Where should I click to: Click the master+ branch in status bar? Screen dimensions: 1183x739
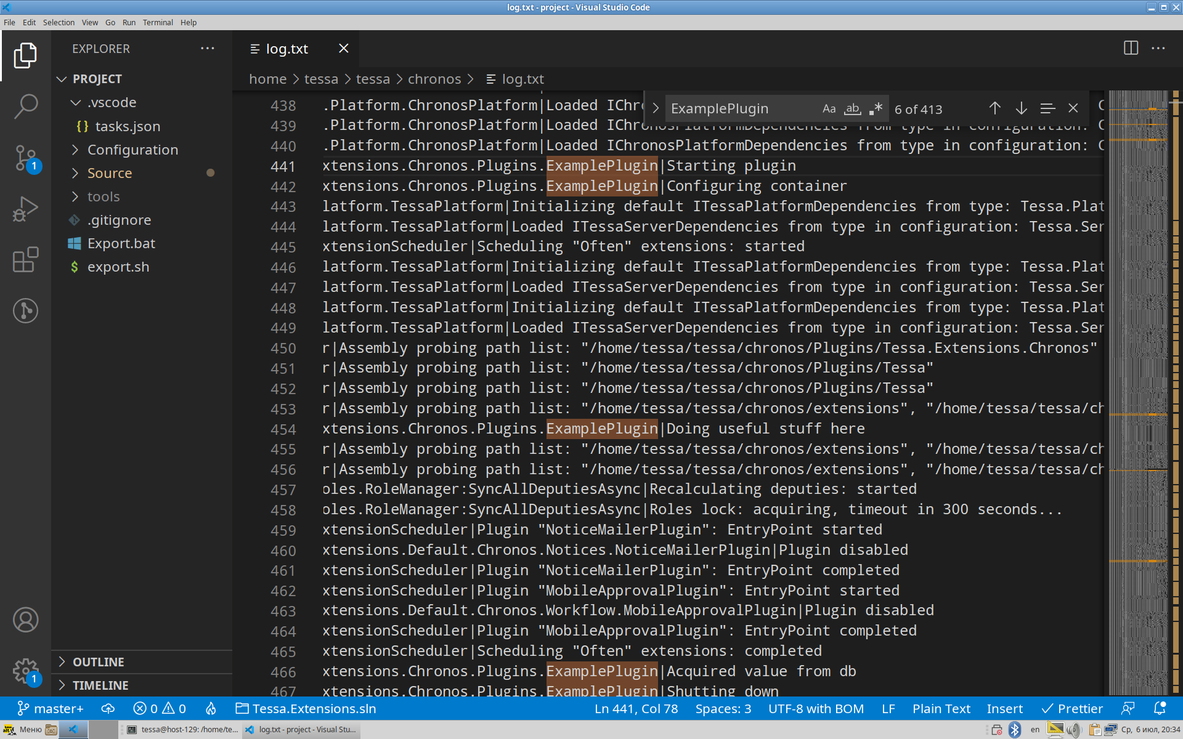(51, 709)
